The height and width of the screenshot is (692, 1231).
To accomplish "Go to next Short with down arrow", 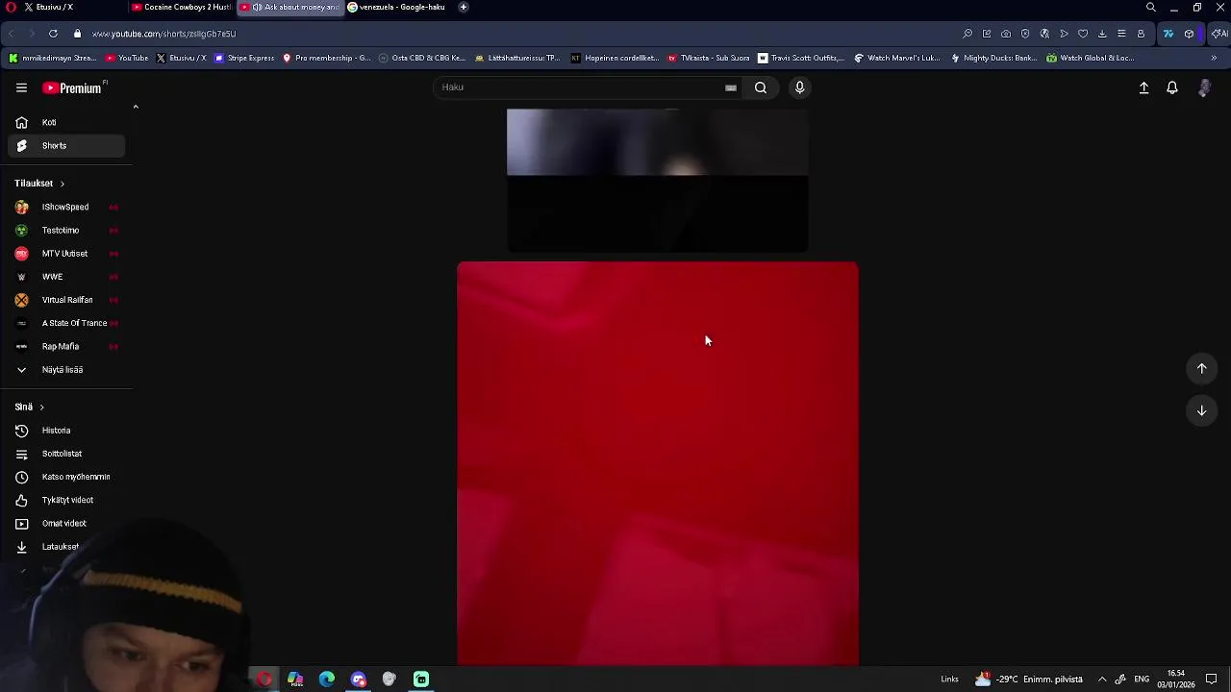I will [1201, 410].
